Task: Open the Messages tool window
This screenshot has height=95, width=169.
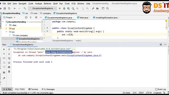Action: (48, 89)
